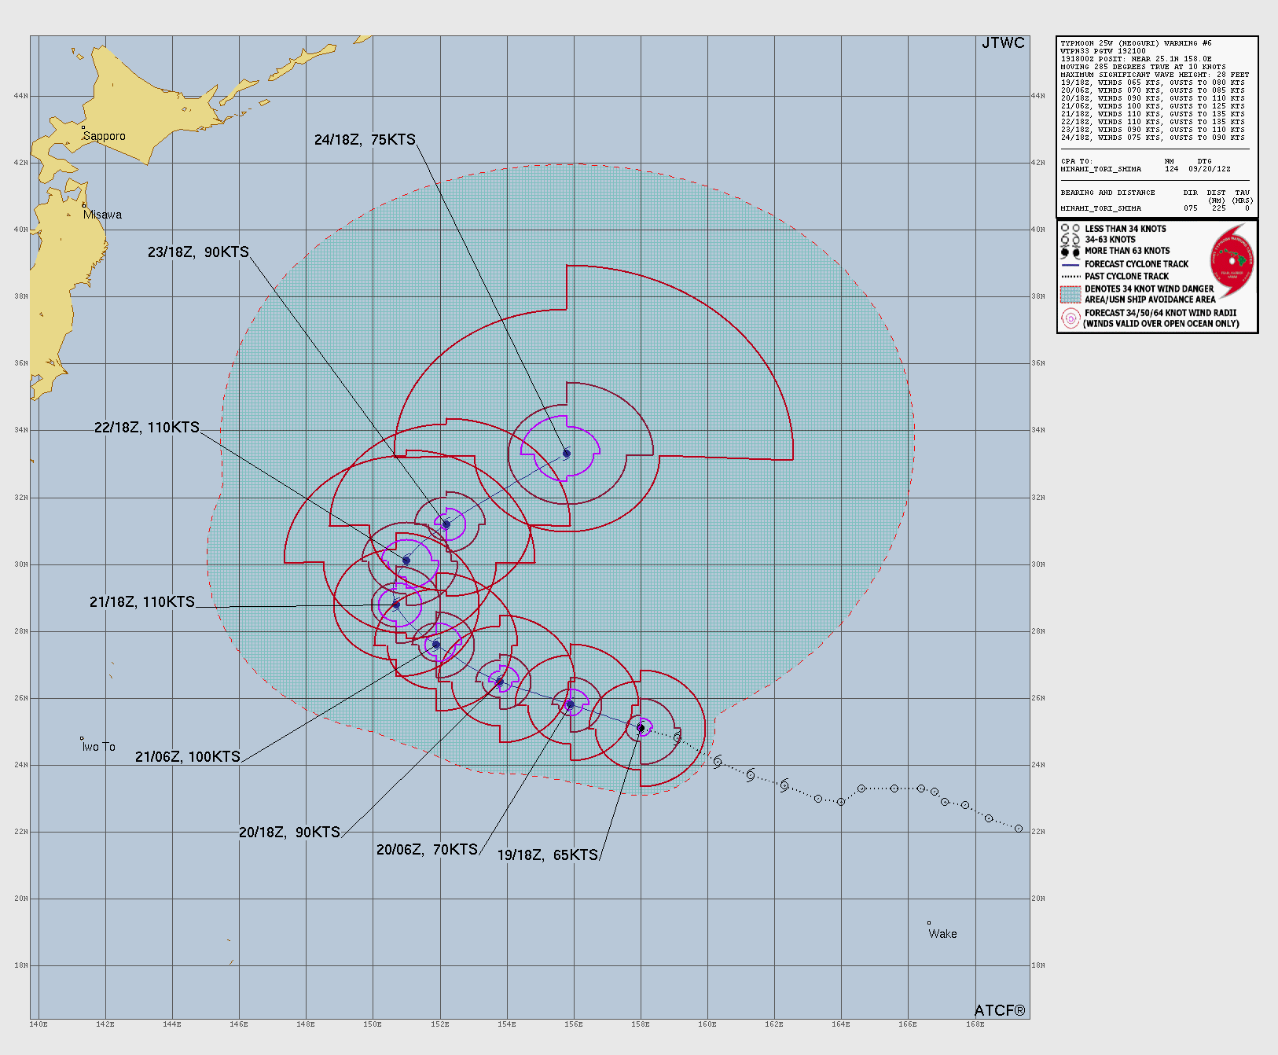This screenshot has width=1278, height=1055.
Task: Select the 24/18Z, 75KTS forecast label
Action: (x=365, y=140)
